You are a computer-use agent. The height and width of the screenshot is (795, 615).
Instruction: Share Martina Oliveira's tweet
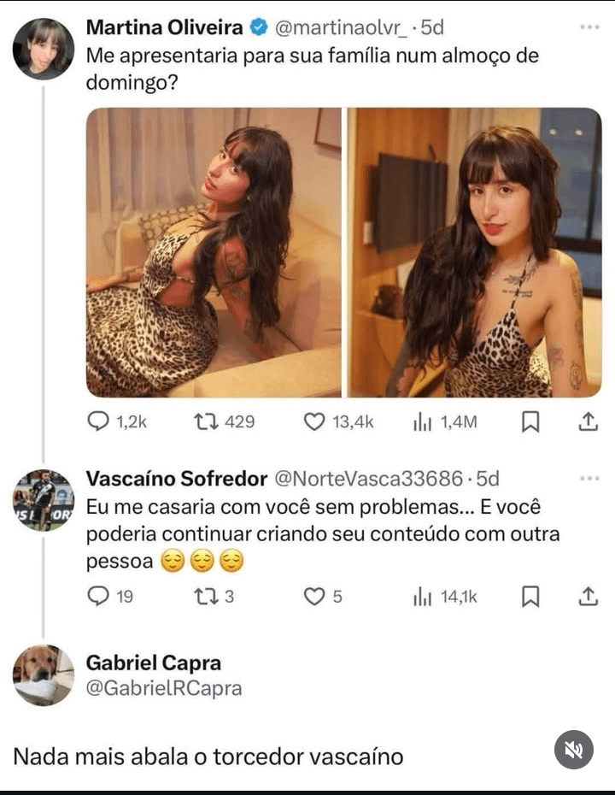pos(588,421)
